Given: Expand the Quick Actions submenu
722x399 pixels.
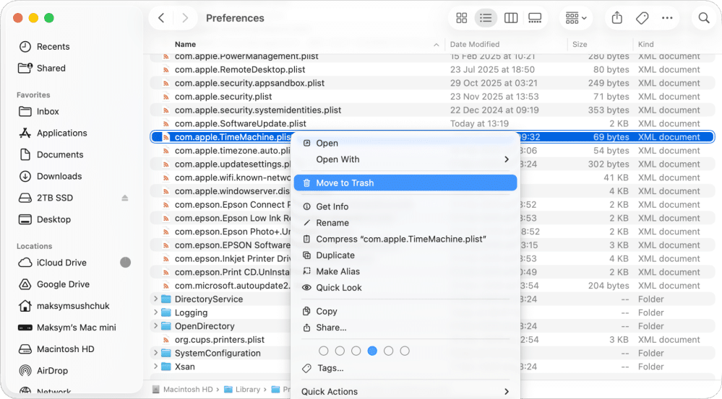Looking at the screenshot, I should [405, 392].
